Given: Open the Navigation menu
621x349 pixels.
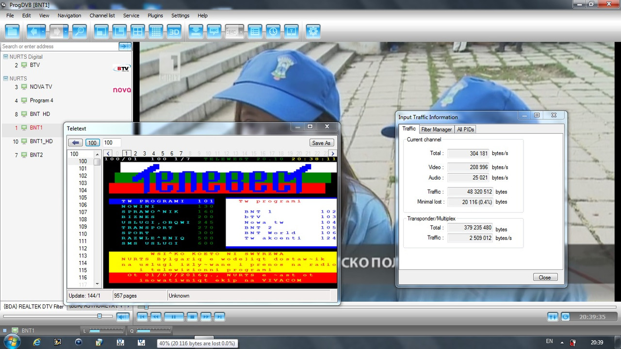Looking at the screenshot, I should pos(69,16).
